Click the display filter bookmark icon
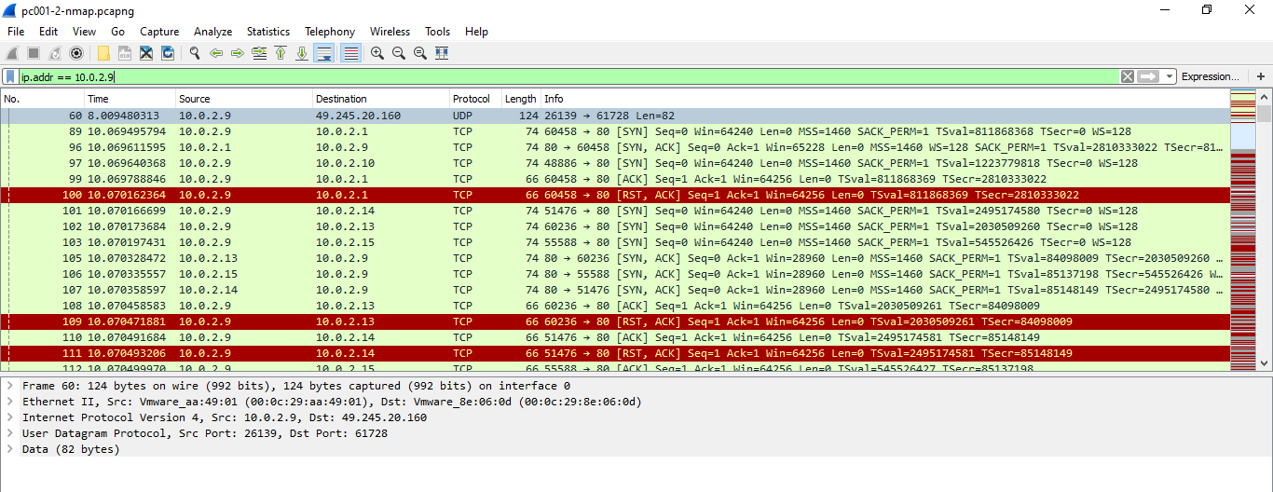Viewport: 1273px width, 492px height. click(10, 76)
